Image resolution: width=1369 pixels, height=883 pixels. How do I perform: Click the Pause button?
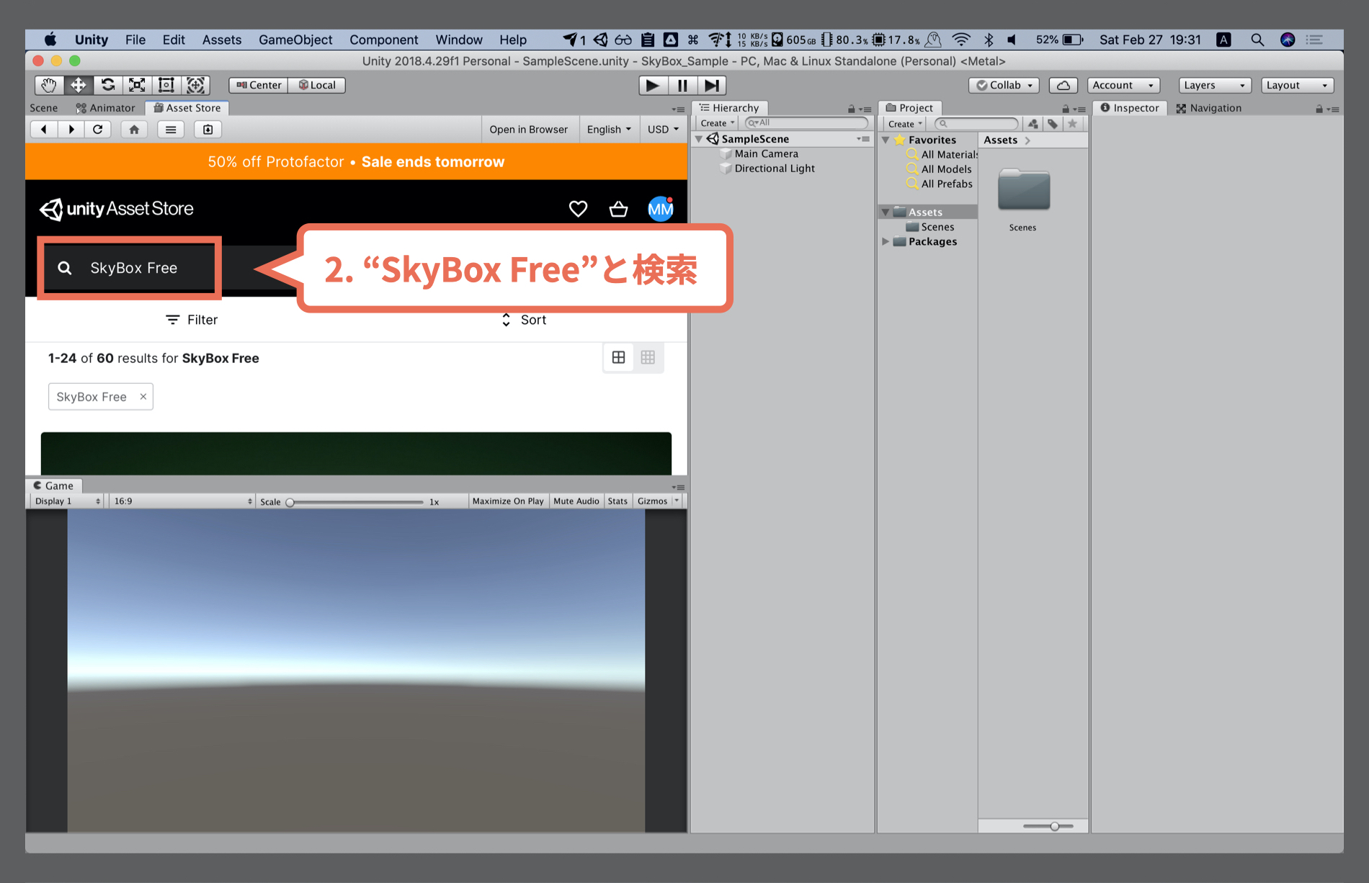pos(682,85)
